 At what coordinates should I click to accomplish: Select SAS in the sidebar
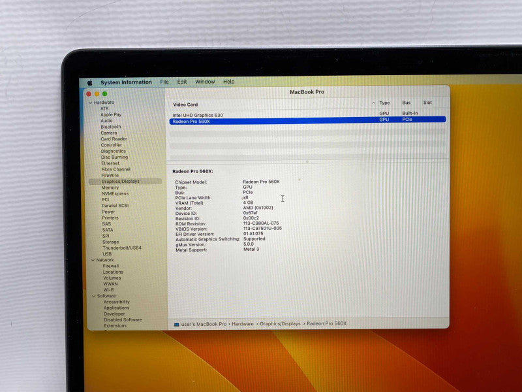point(106,223)
